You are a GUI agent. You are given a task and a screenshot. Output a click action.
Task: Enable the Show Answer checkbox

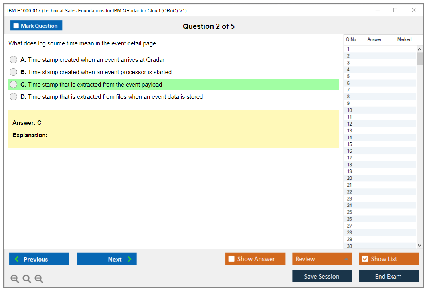231,259
